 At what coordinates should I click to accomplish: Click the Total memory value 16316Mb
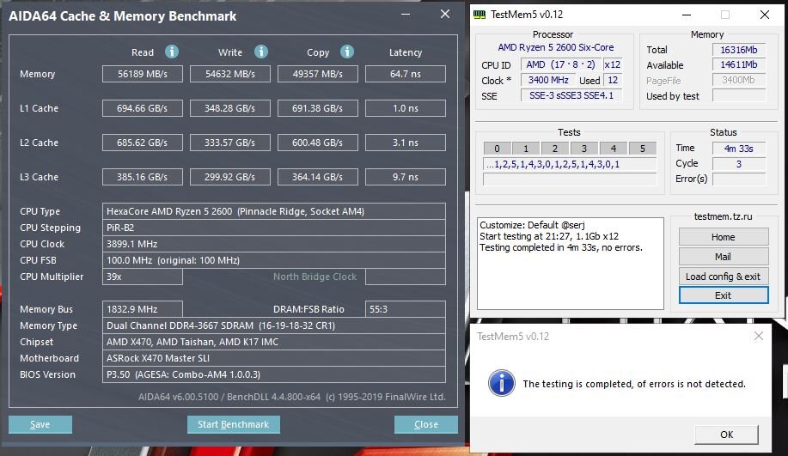[x=739, y=50]
